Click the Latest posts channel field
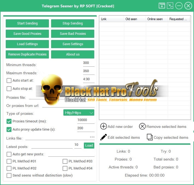This screenshot has width=194, height=185. (x=52, y=146)
